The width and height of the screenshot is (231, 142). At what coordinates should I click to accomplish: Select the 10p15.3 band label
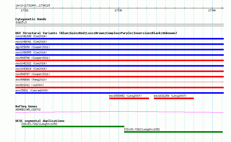(x=21, y=22)
